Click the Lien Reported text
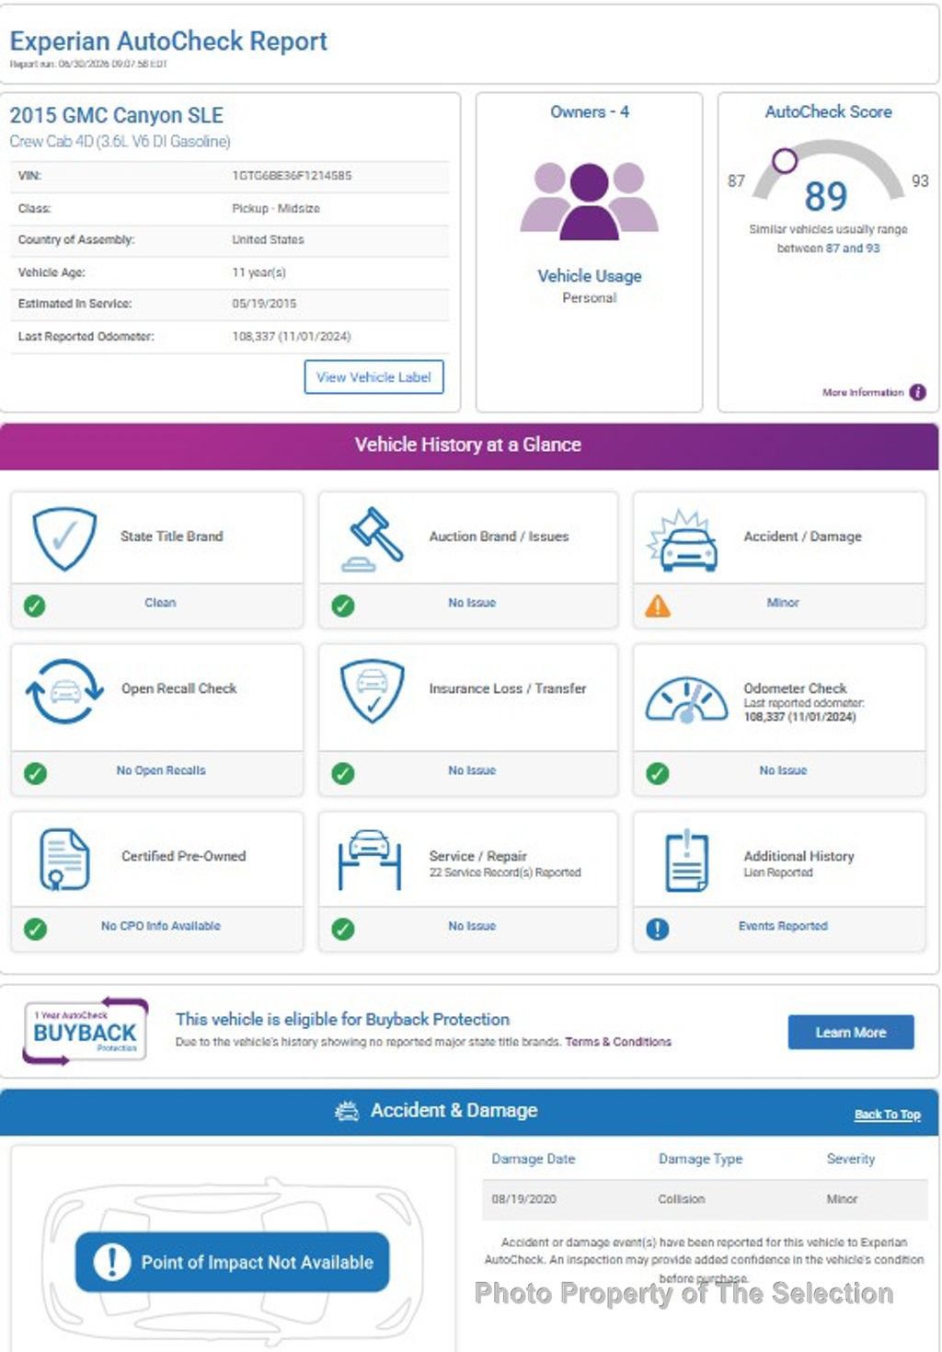 778,872
